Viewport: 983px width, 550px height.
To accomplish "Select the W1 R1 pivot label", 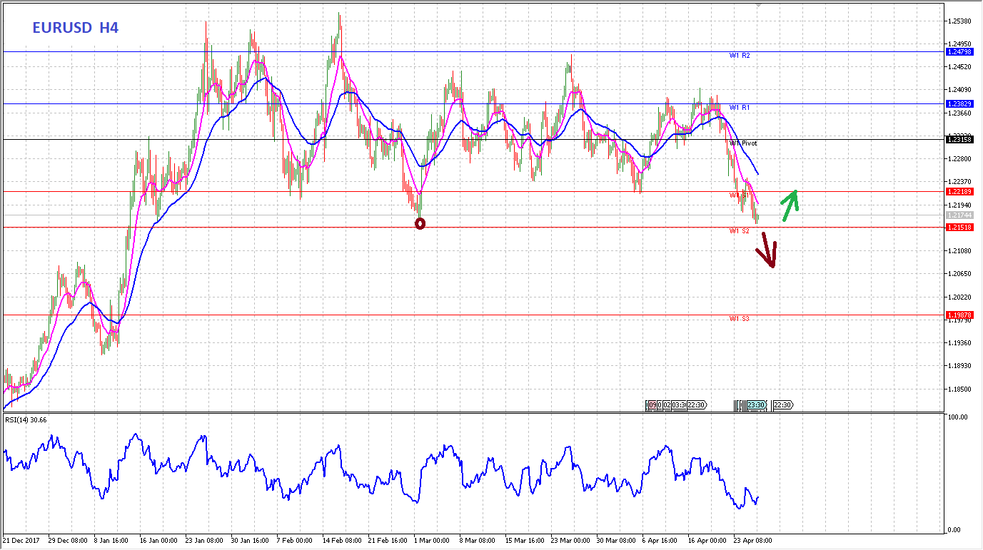I will point(740,107).
